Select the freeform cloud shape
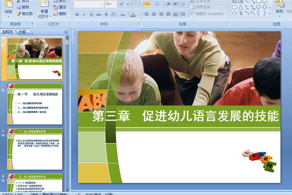Screen dimensions: 292x195 235,13
